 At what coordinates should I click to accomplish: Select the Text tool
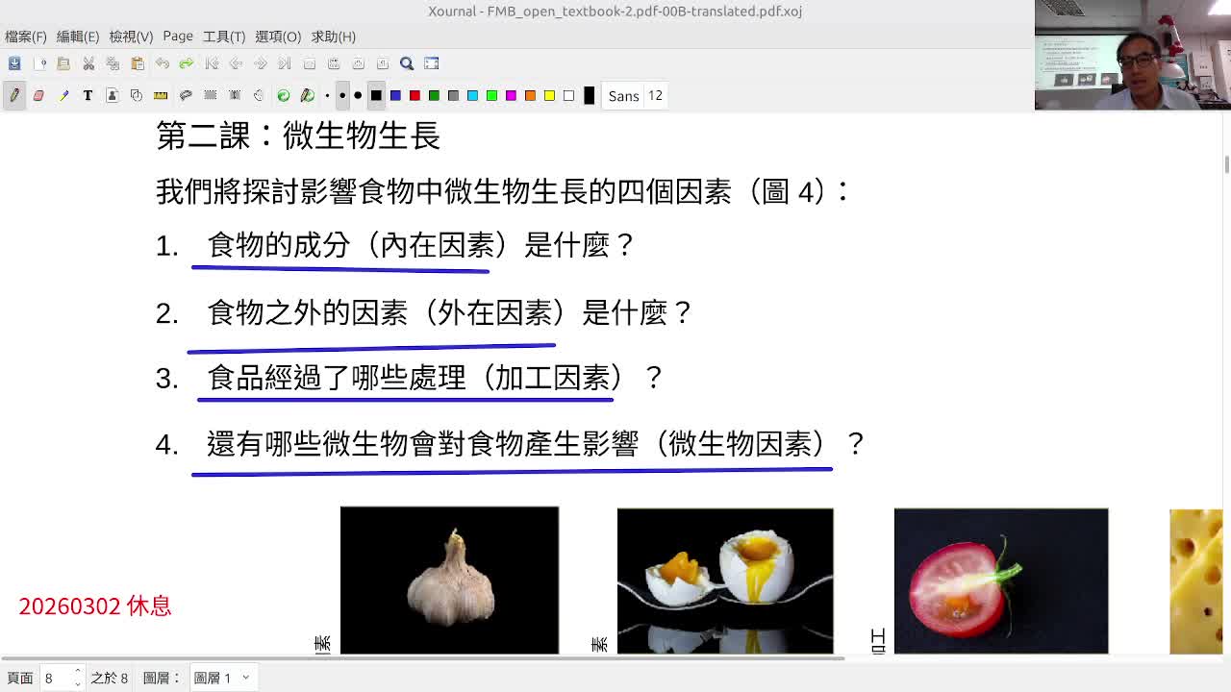point(88,95)
